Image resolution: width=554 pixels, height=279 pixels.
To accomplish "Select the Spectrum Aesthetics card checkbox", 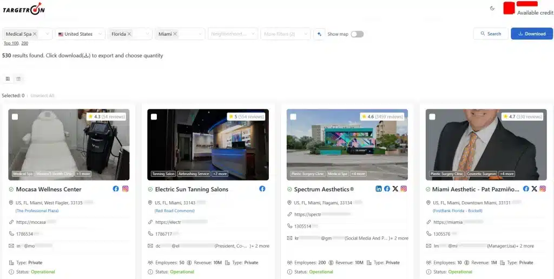I will pos(293,117).
